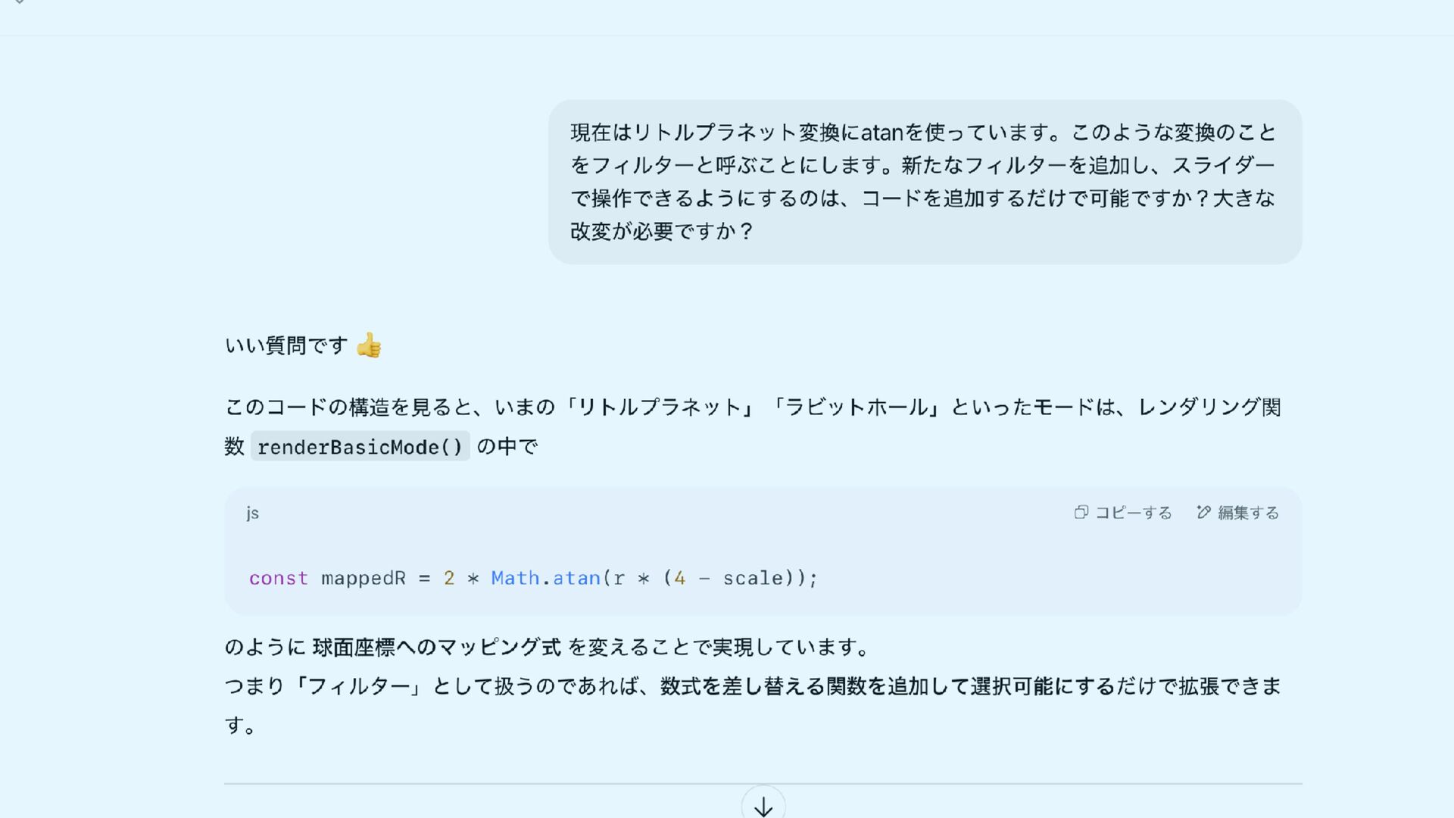The image size is (1454, 818).
Task: Click the コピーする label text
Action: 1134,513
